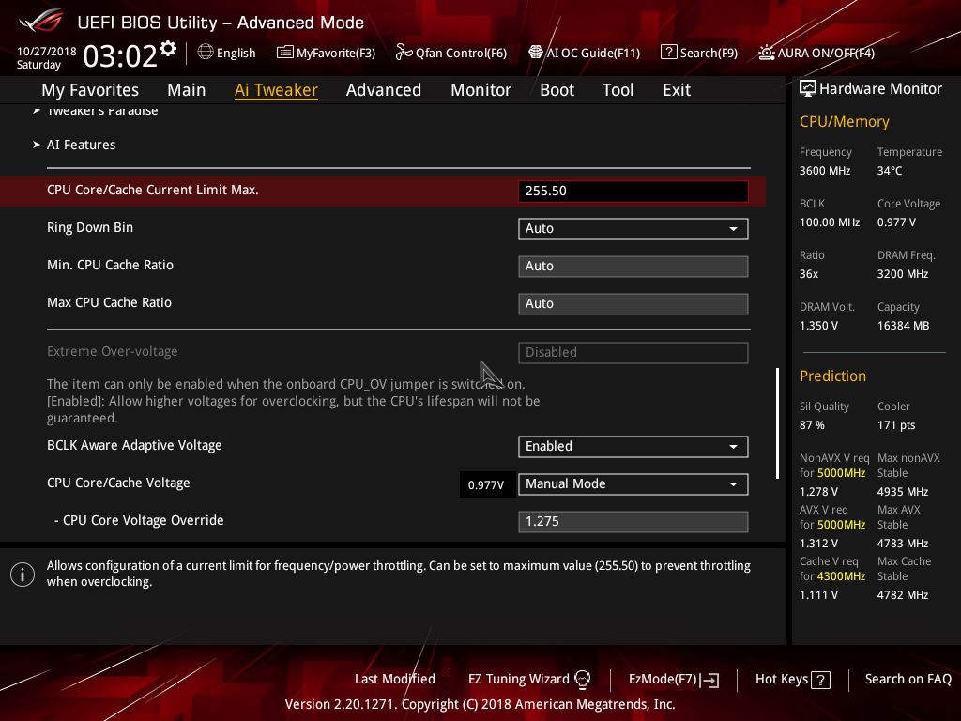Select the Ai Tweaker tab
Image resolution: width=961 pixels, height=721 pixels.
click(x=276, y=90)
